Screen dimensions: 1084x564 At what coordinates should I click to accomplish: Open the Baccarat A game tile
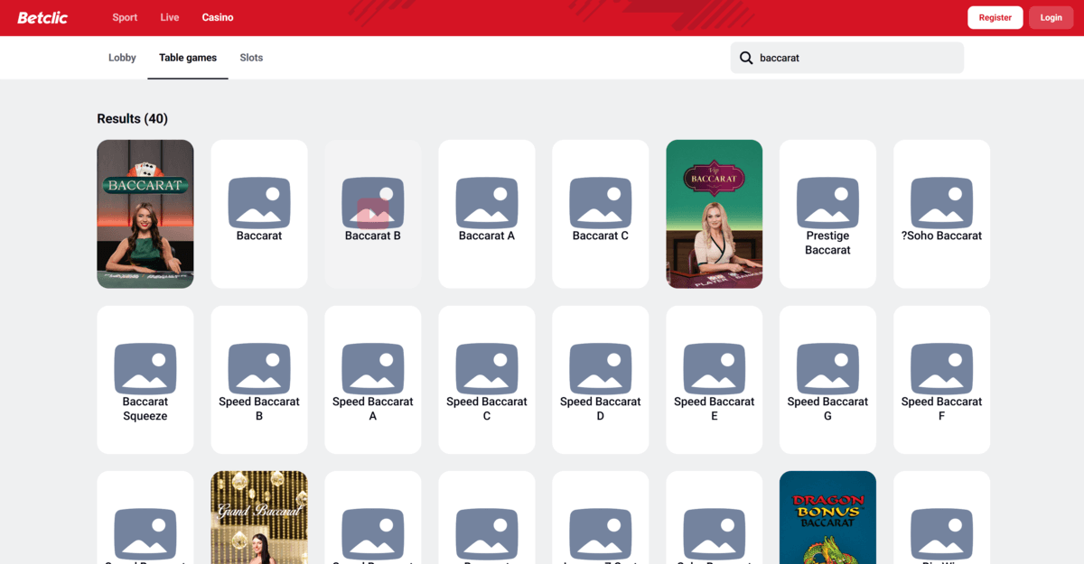[x=487, y=214]
